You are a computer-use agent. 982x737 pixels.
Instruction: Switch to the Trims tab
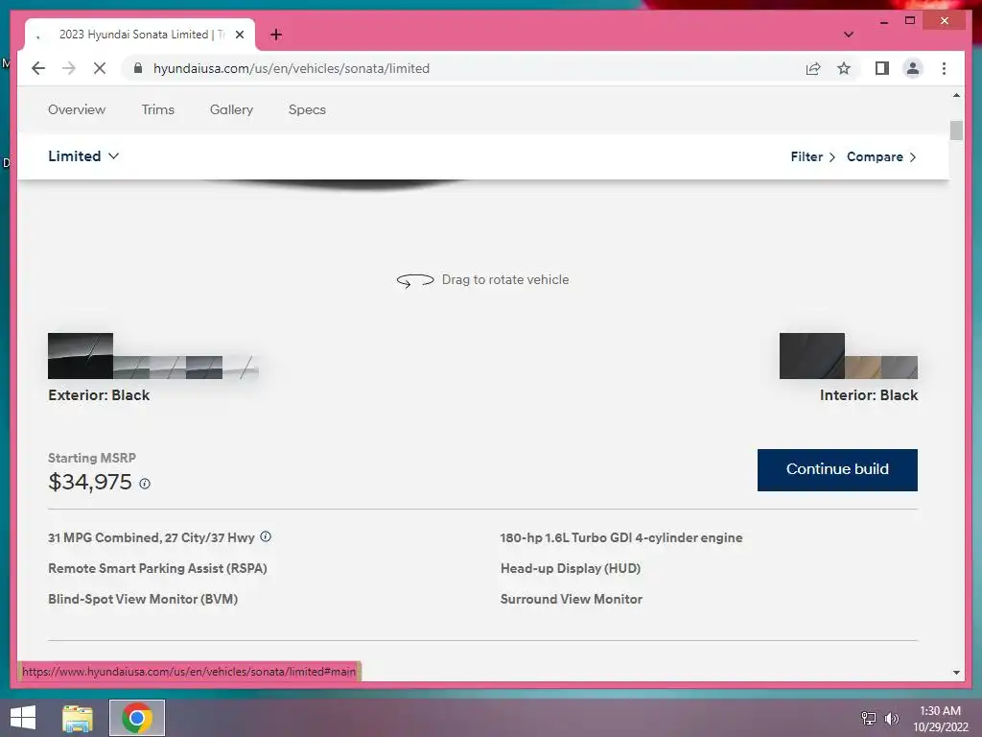pyautogui.click(x=158, y=109)
